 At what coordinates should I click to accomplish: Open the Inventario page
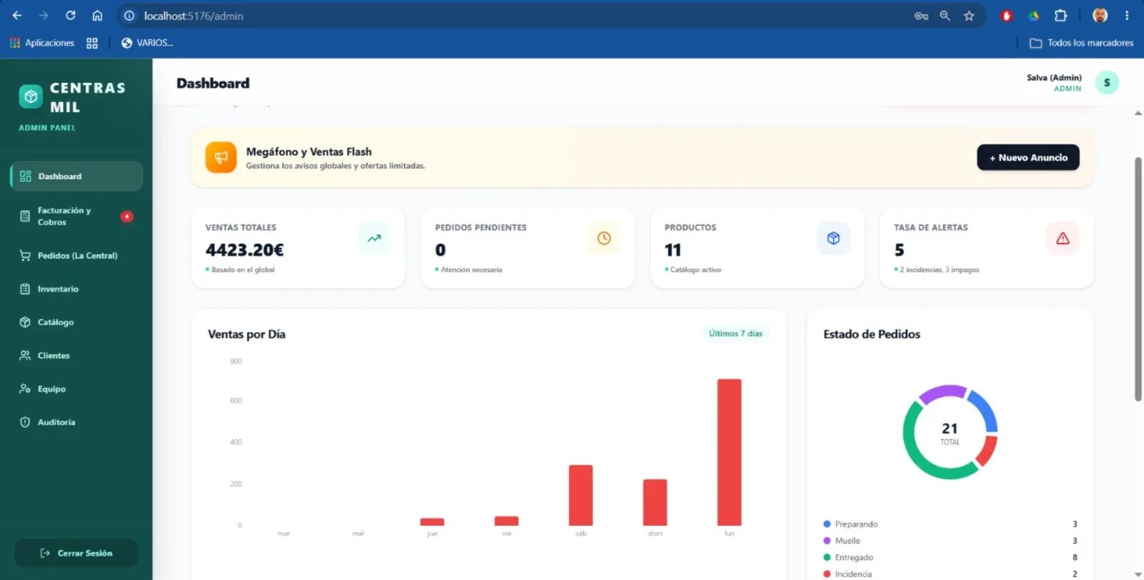pos(77,289)
